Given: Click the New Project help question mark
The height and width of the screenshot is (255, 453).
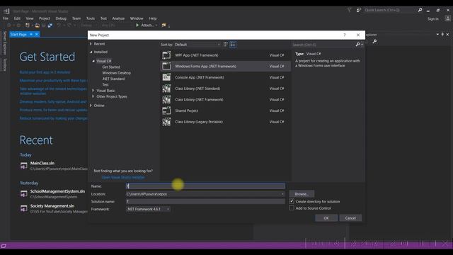Looking at the screenshot, I should pos(345,35).
